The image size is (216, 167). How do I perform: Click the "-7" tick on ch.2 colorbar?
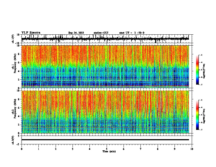(x=201, y=130)
